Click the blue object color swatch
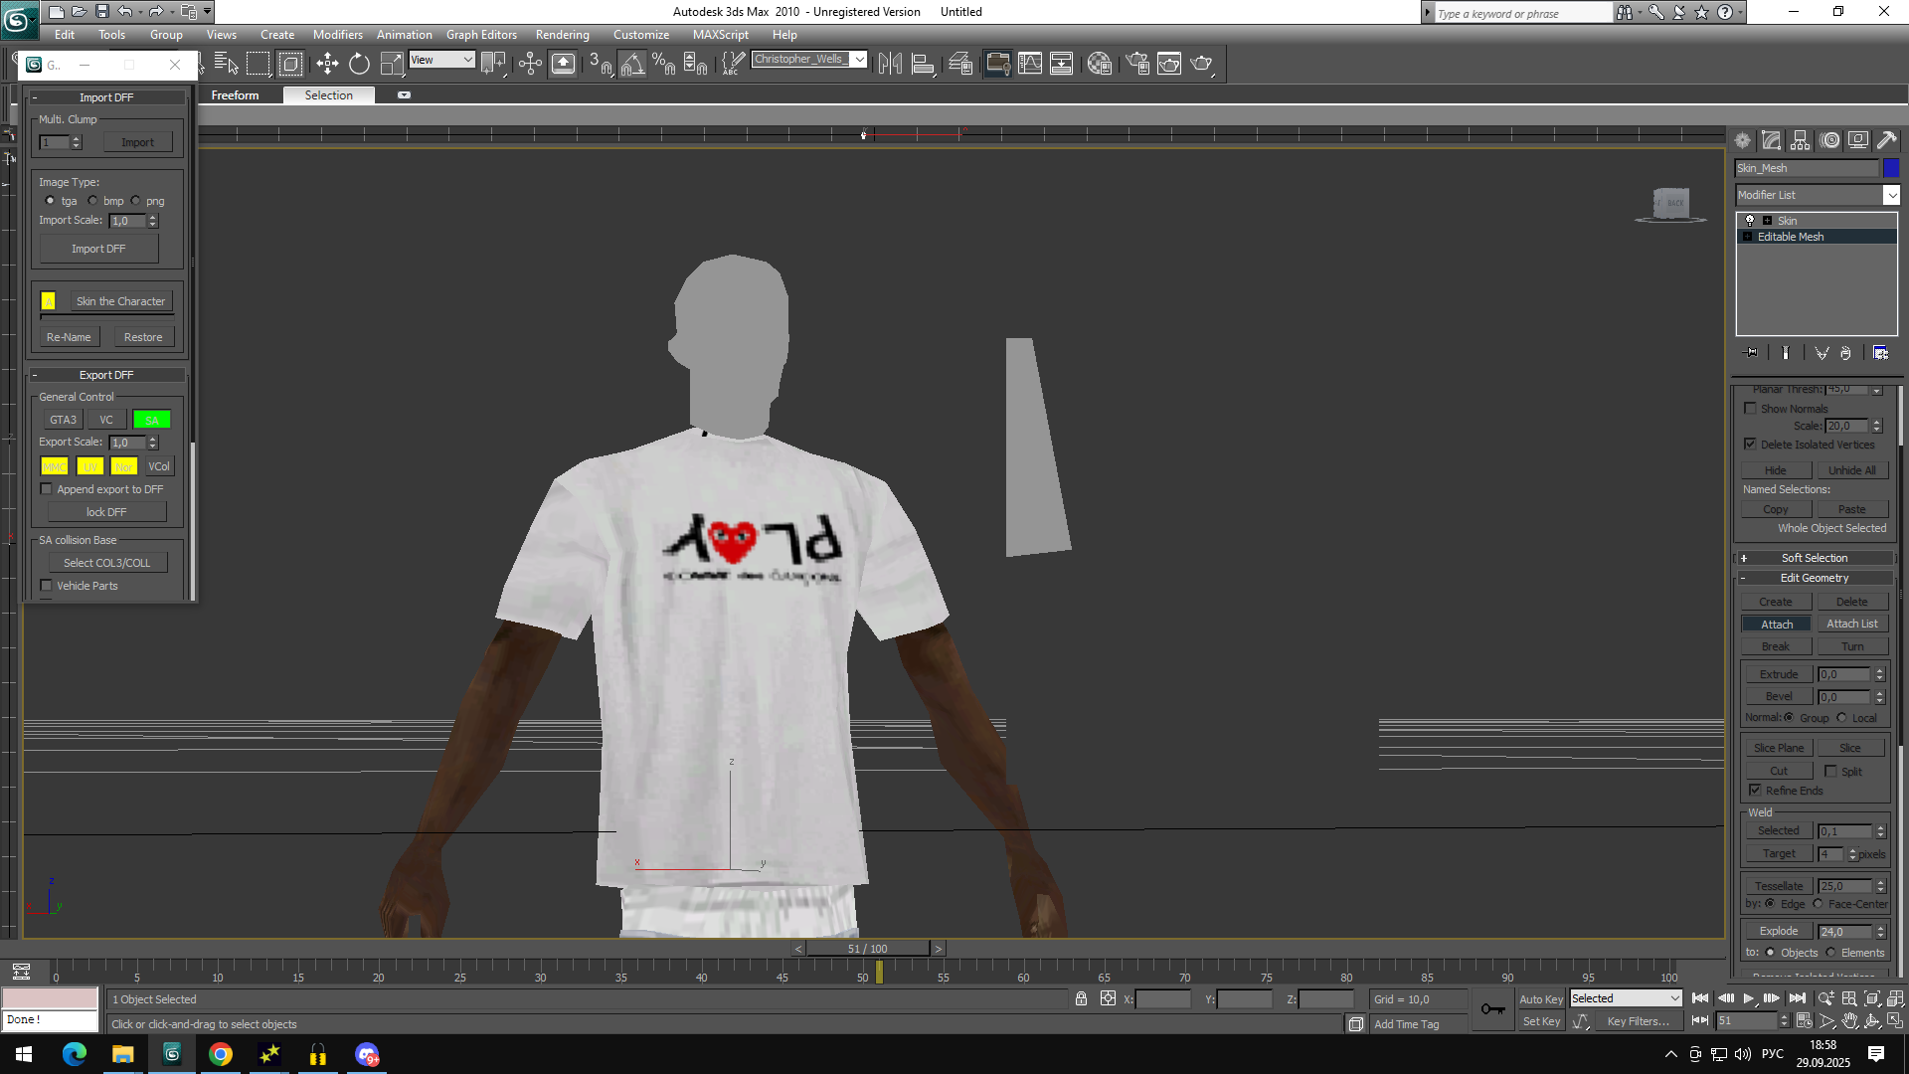 tap(1891, 168)
